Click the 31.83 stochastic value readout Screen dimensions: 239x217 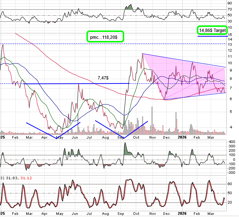[11, 177]
